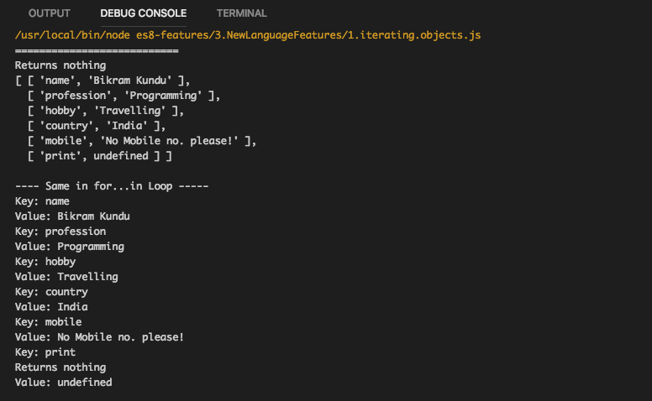Click the 'Same in for...in Loop' heading line
The image size is (652, 401).
tap(111, 186)
